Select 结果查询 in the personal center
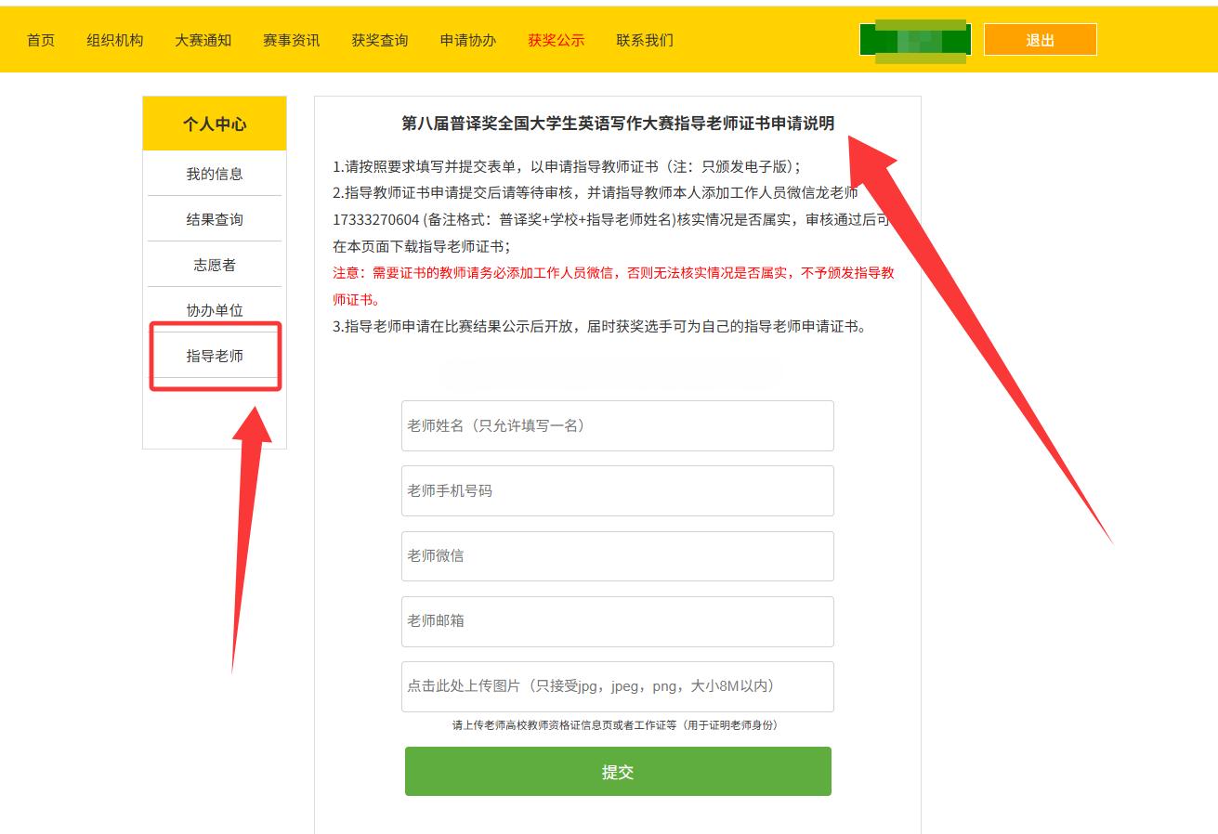The width and height of the screenshot is (1218, 834). click(215, 219)
